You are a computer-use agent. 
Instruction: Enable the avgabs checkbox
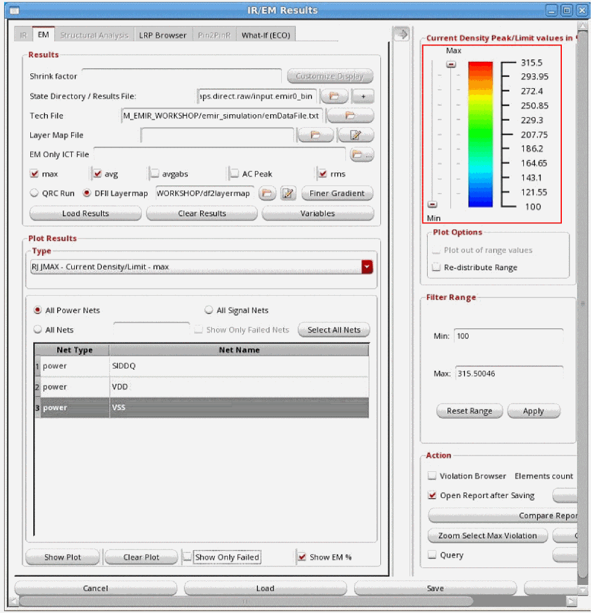click(x=155, y=174)
